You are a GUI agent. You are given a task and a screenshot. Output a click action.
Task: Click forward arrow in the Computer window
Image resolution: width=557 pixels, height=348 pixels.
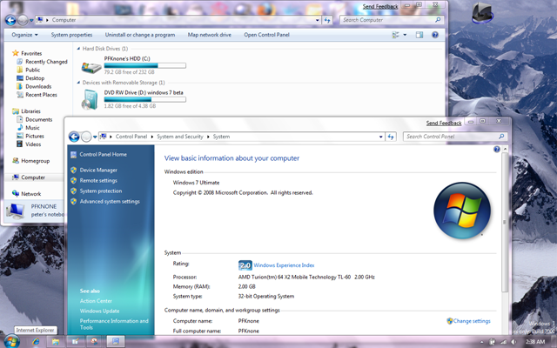[23, 20]
